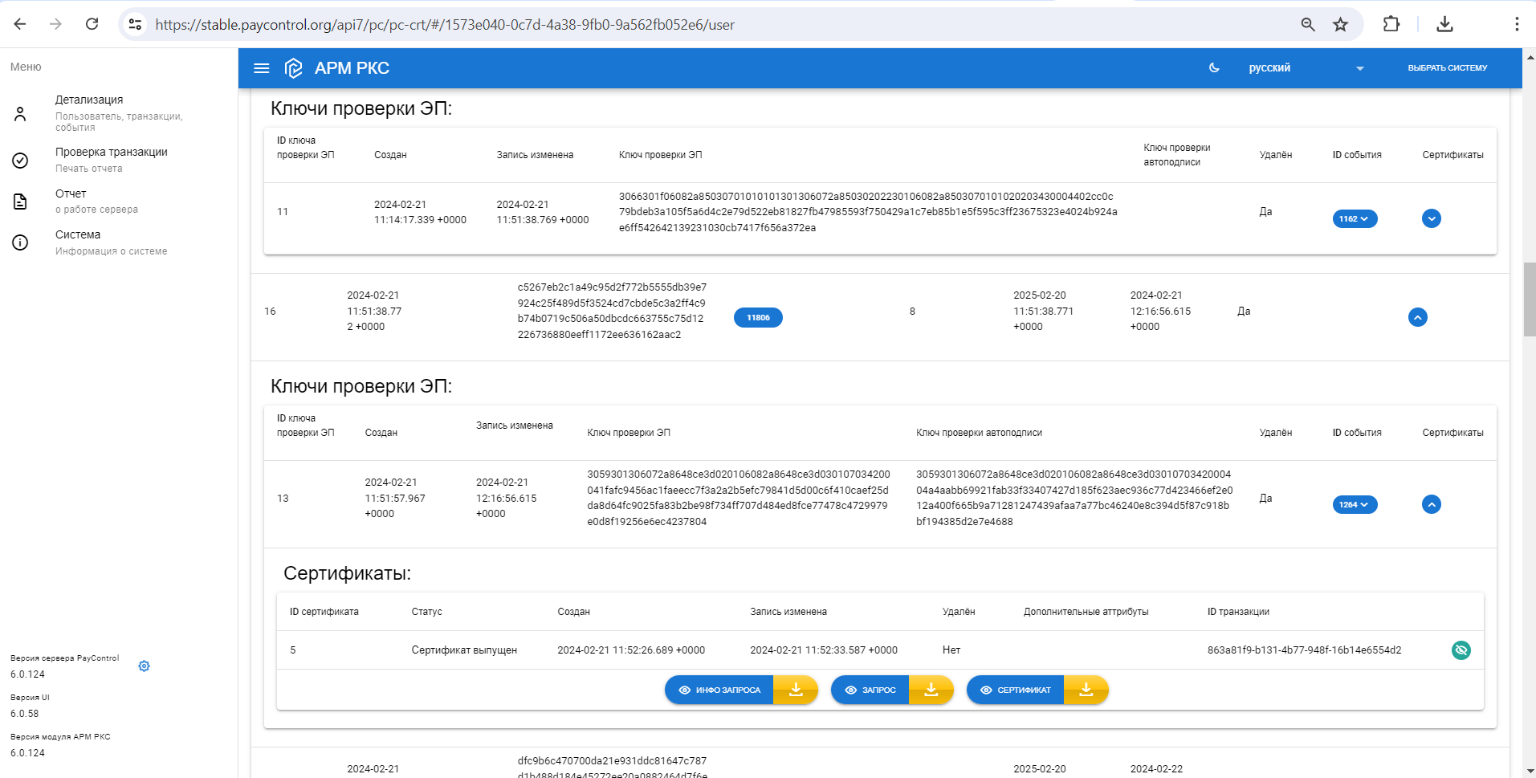Go forward in browser

click(55, 24)
